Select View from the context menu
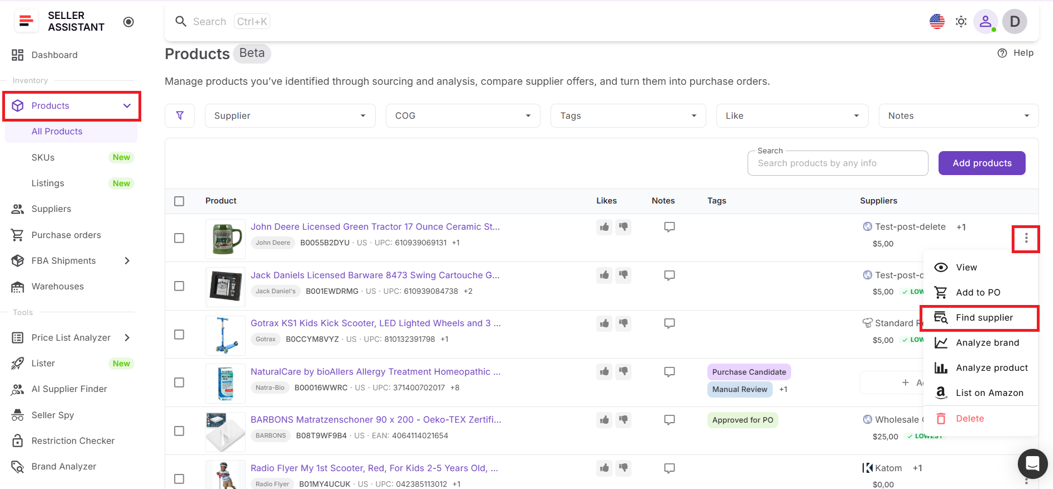1053x489 pixels. click(x=980, y=268)
